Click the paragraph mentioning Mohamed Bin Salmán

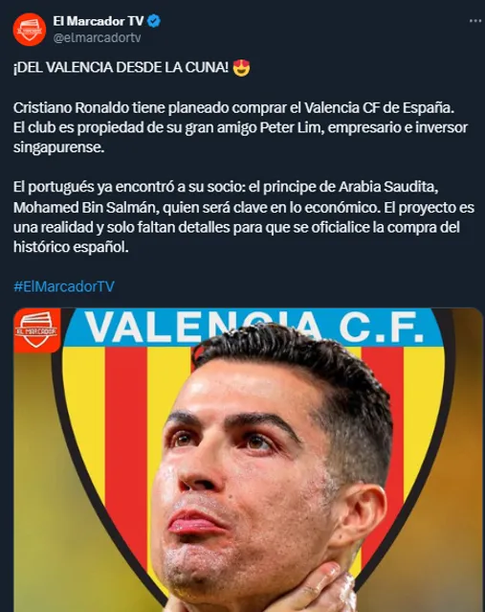pos(244,217)
